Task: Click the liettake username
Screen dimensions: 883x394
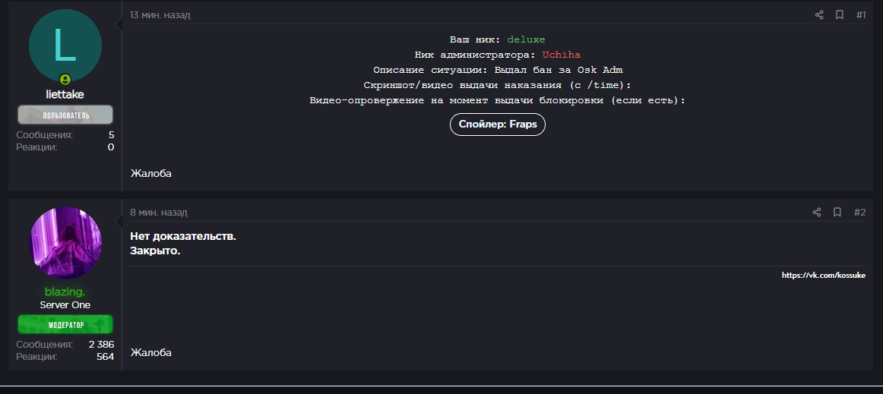Action: click(65, 95)
